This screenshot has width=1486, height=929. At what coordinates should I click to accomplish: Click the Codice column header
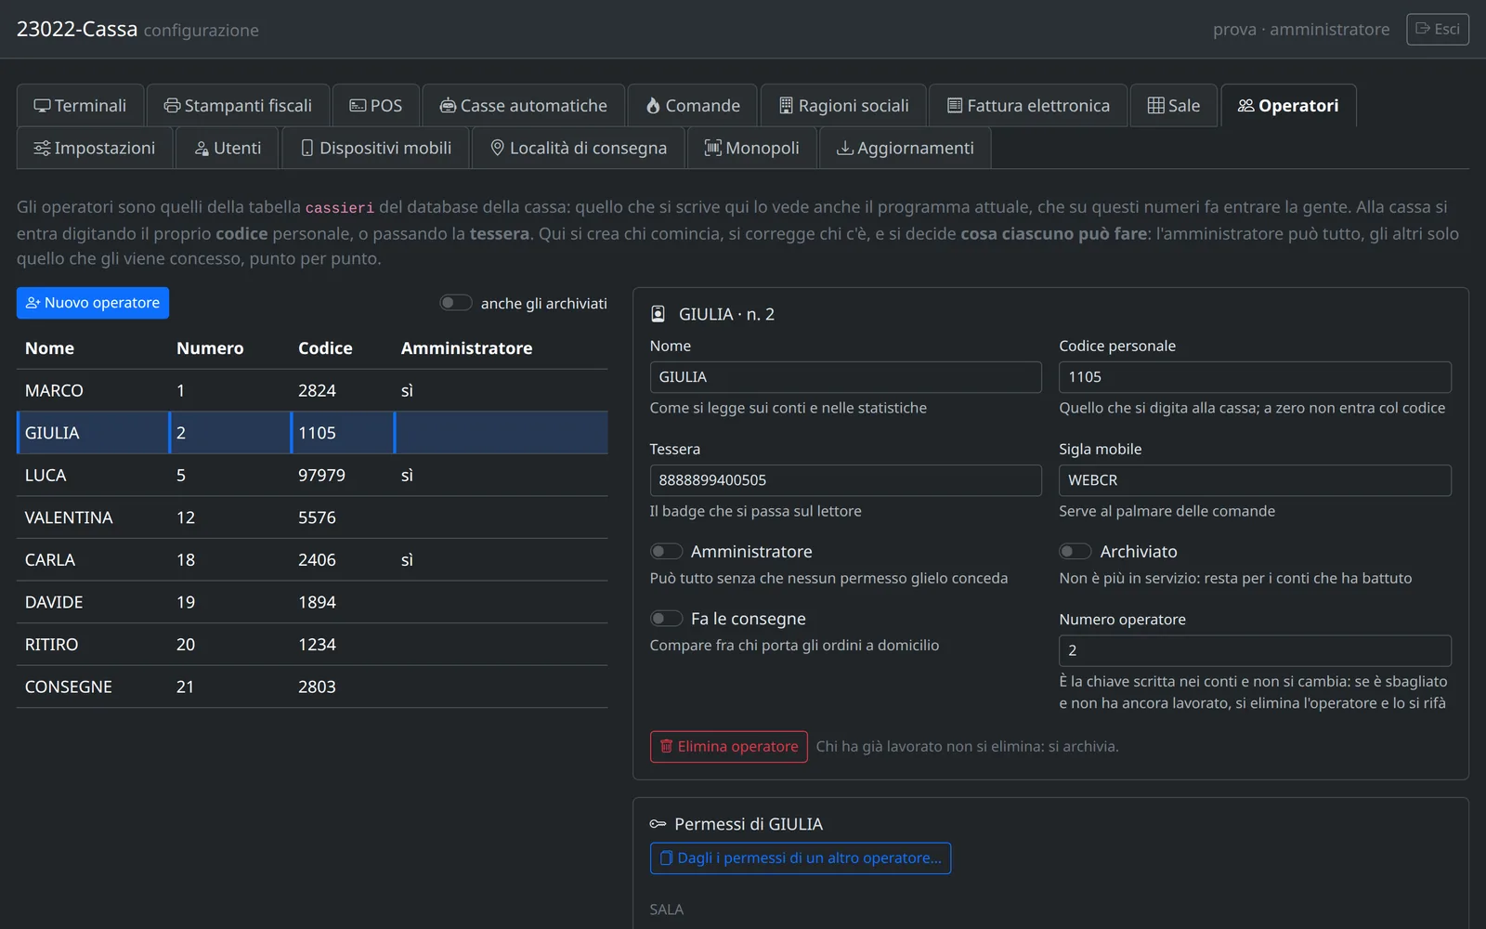point(325,348)
